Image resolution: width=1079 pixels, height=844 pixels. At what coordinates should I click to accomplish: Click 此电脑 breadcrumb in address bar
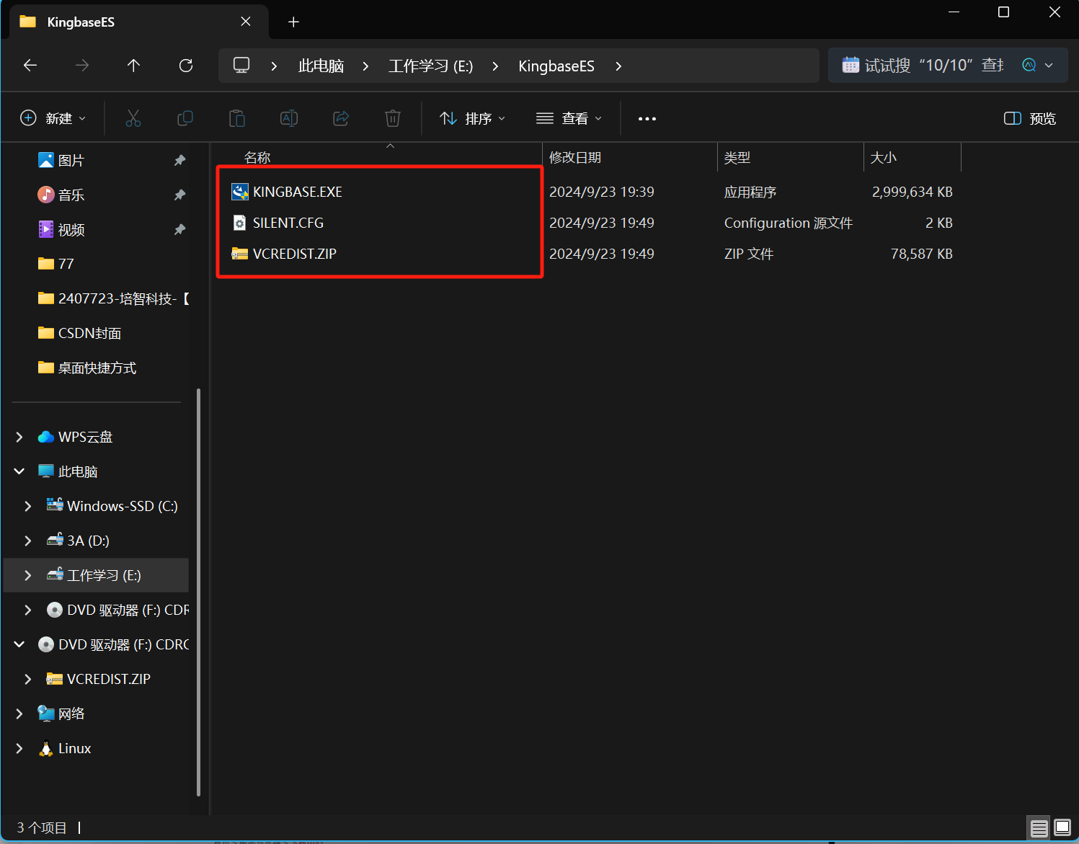tap(321, 66)
